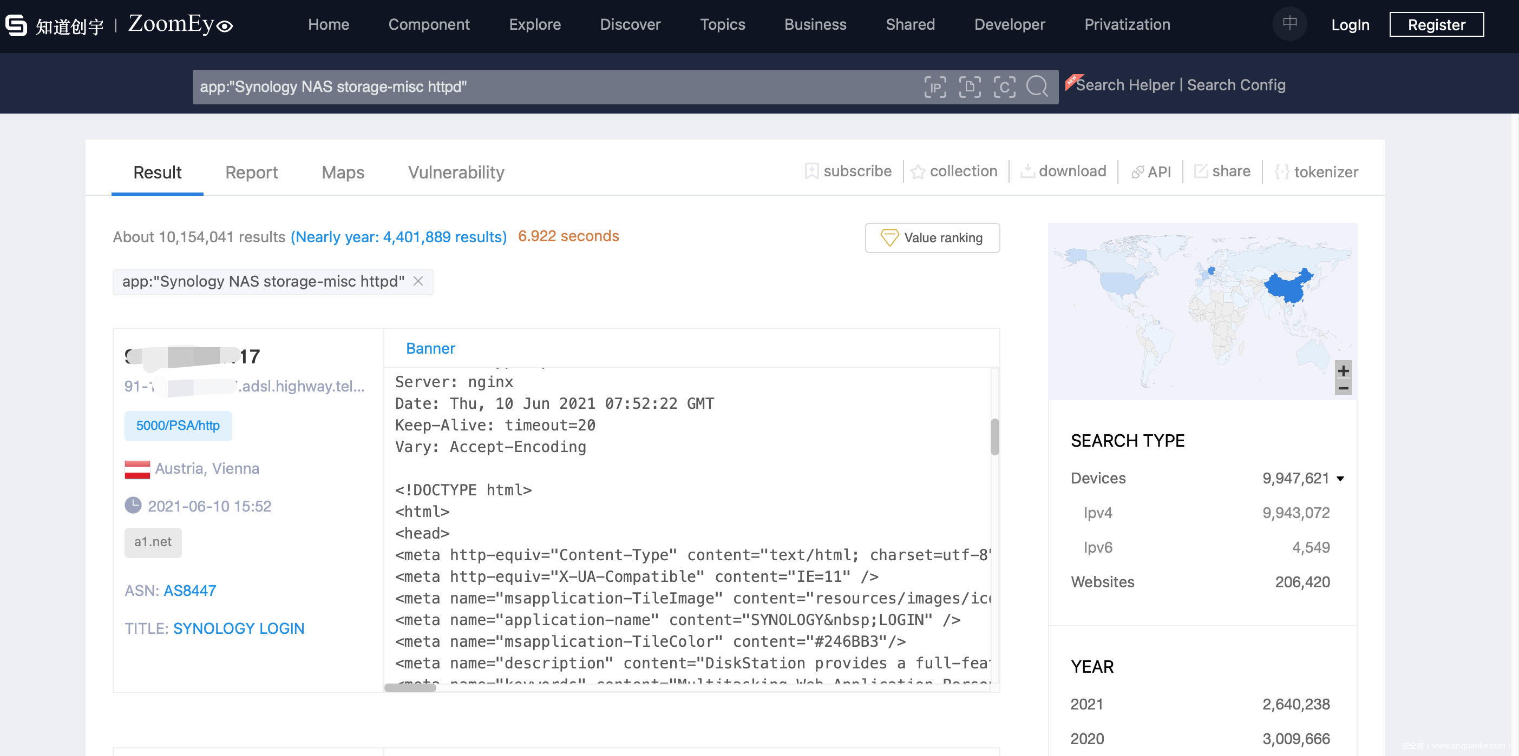Click the subscribe bookmark icon

click(811, 171)
